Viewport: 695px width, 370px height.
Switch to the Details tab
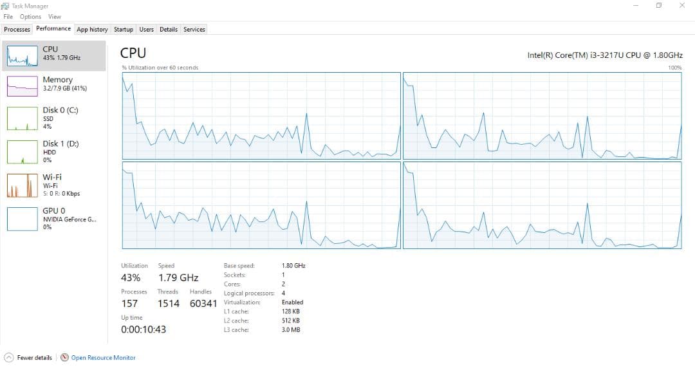click(169, 30)
